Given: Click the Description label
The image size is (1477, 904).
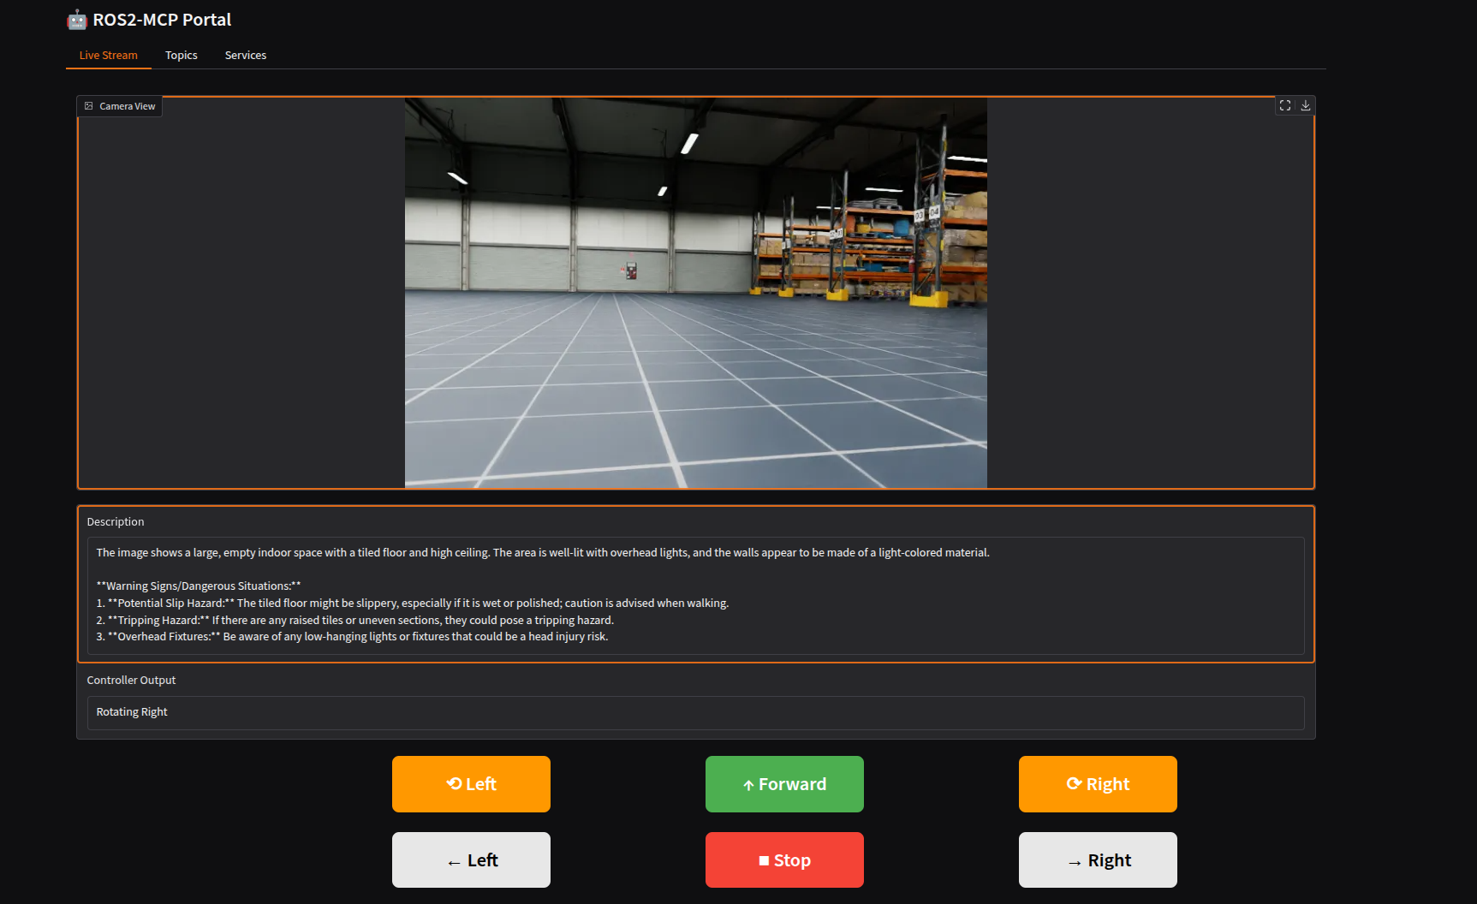Looking at the screenshot, I should pyautogui.click(x=116, y=521).
